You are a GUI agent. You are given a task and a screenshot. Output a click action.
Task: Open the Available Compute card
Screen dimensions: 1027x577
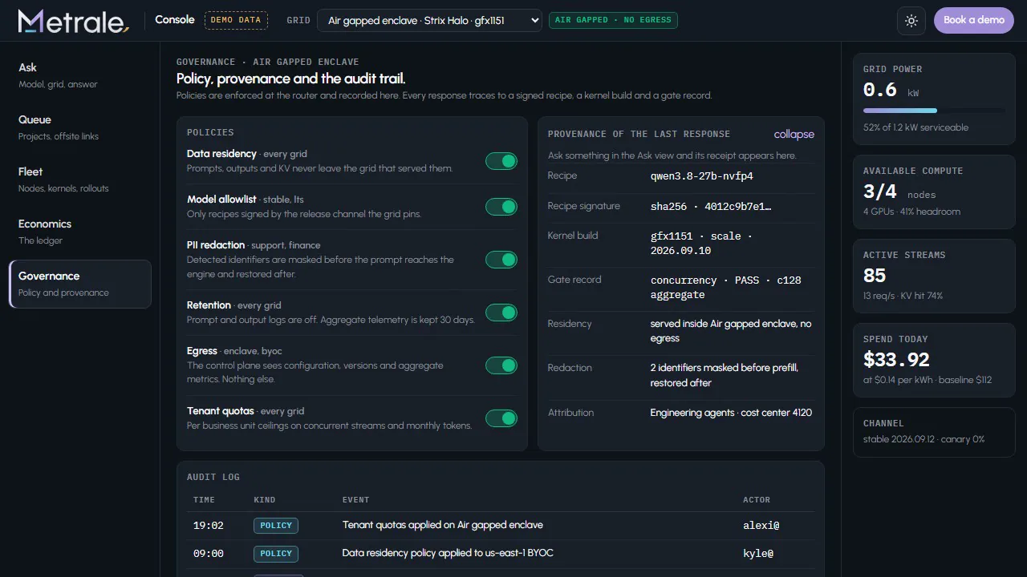coord(934,192)
